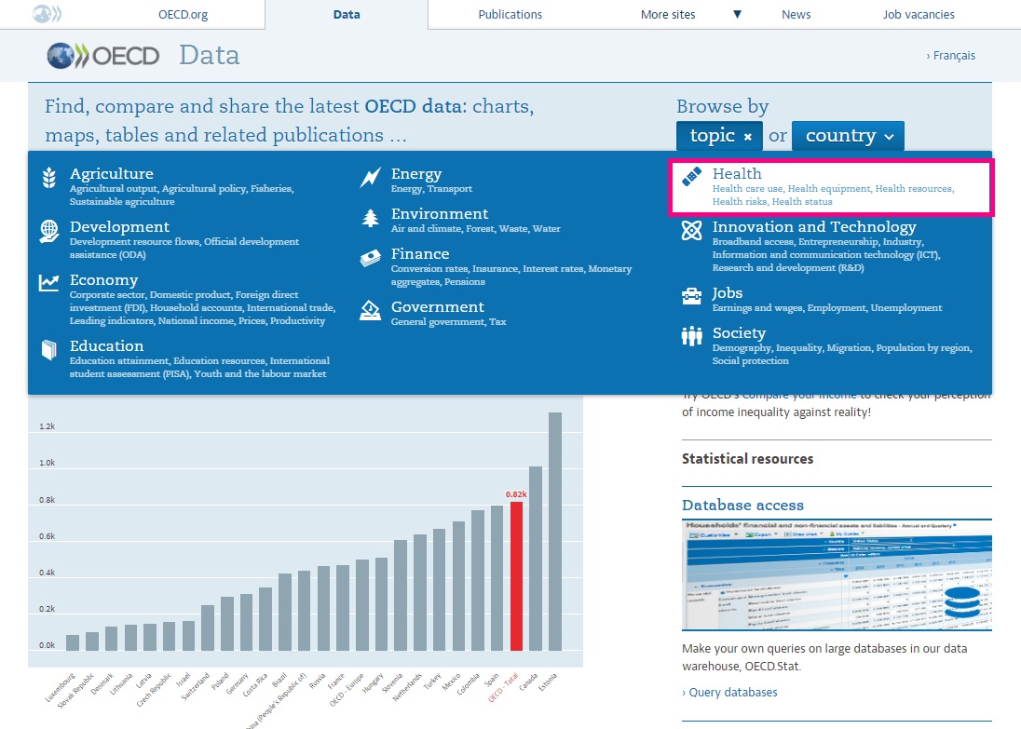Click 'Earnings and wages, Employment, Unemployment' text
This screenshot has height=729, width=1021.
827,308
